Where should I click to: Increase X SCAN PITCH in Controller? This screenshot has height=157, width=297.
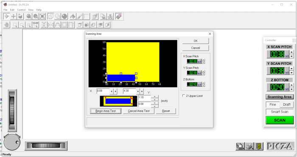[x=292, y=52]
